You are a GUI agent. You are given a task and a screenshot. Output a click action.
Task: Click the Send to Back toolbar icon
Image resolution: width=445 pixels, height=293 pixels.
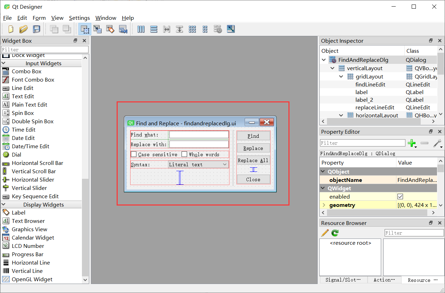[54, 29]
